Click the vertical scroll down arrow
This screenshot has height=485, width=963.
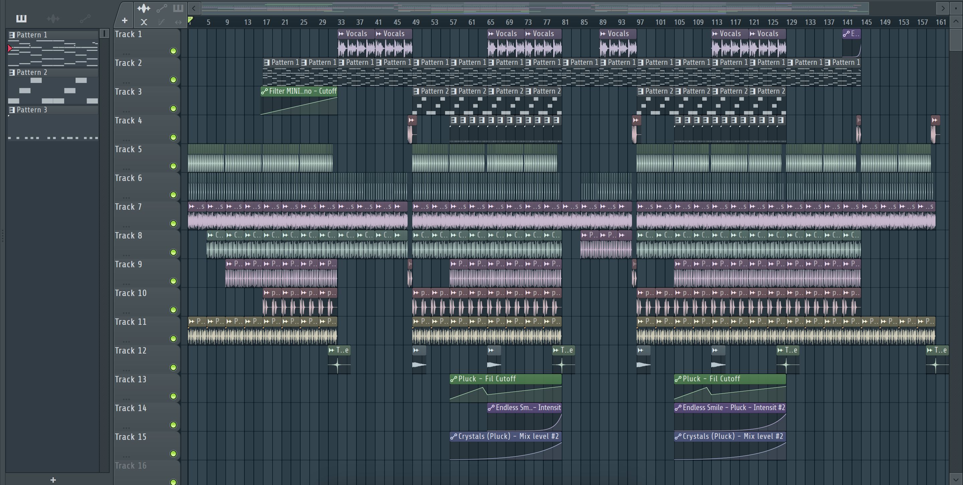(x=956, y=479)
